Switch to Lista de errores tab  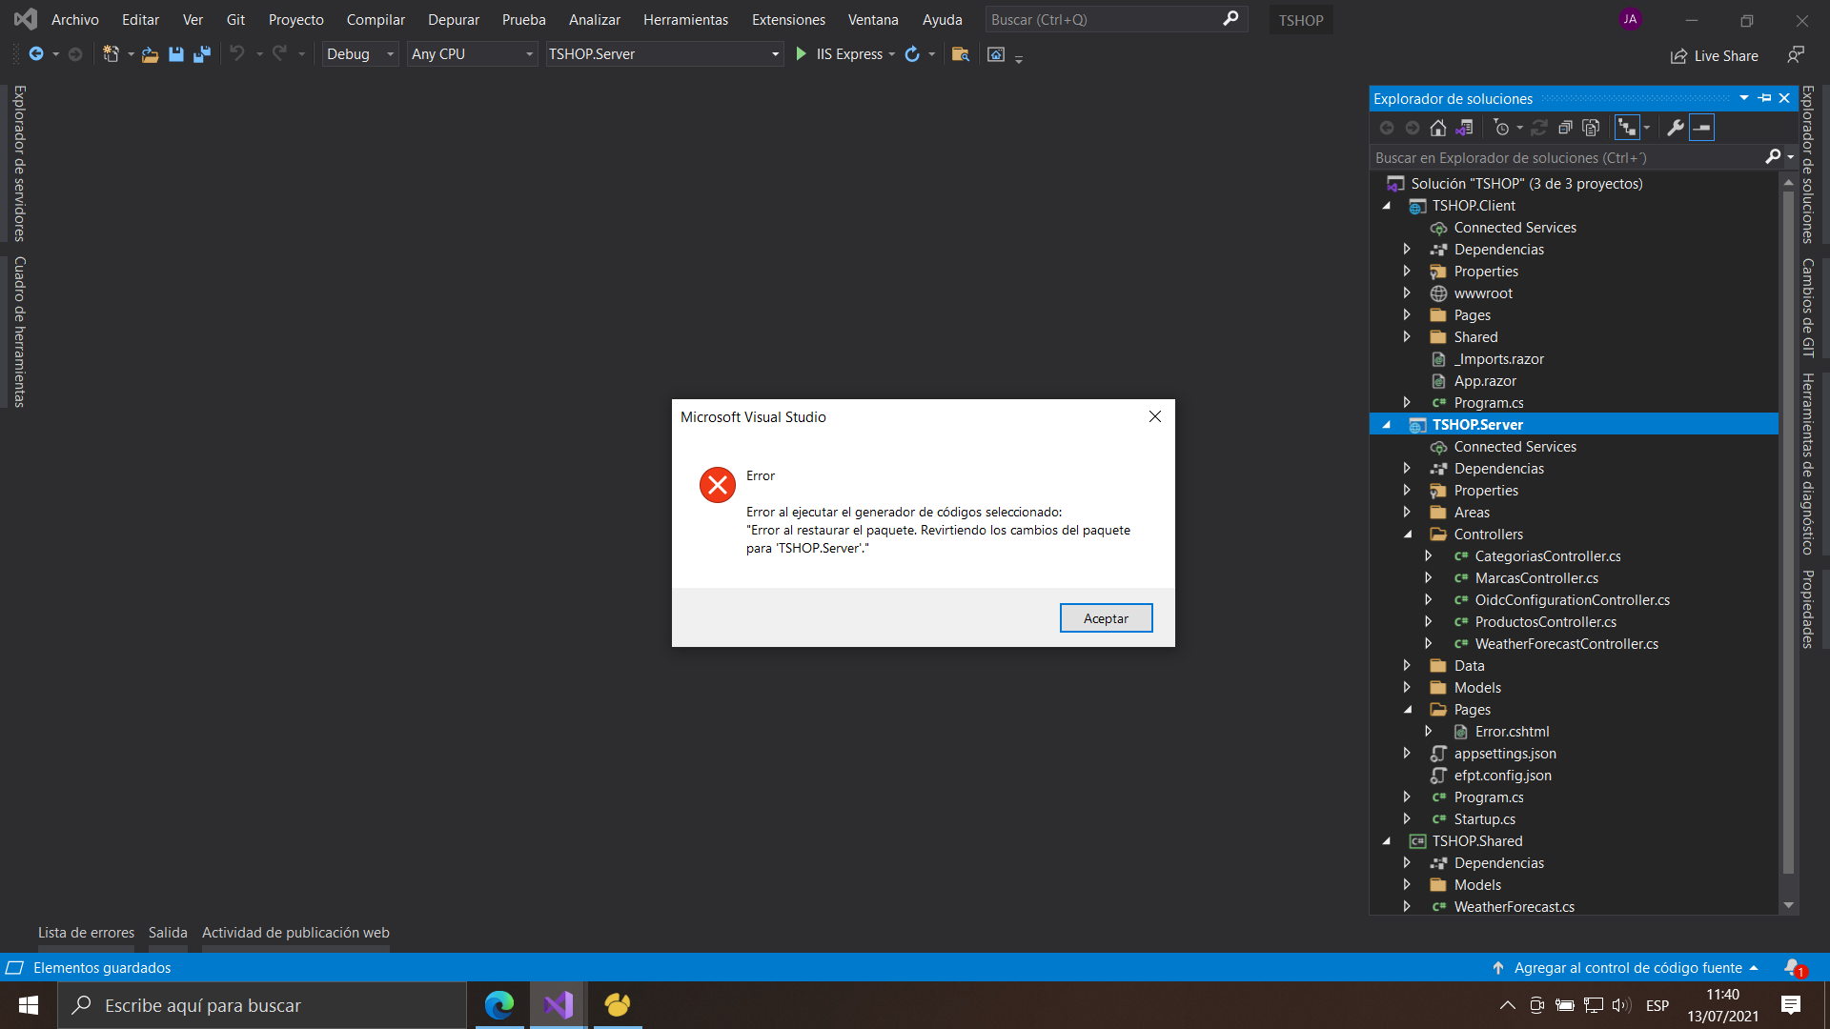tap(86, 933)
